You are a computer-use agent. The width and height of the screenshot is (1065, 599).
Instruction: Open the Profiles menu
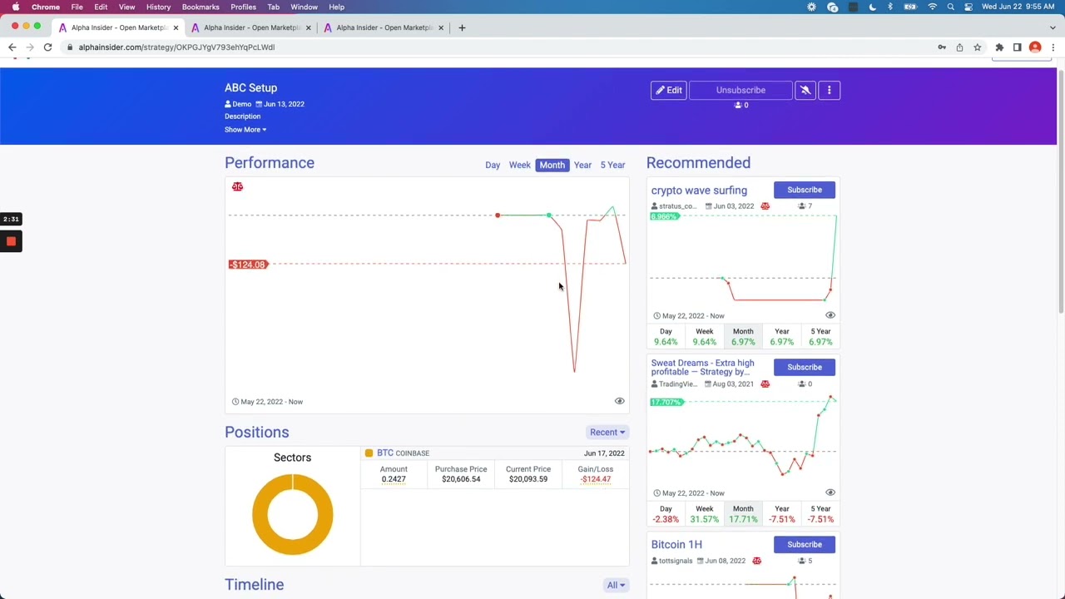coord(243,7)
